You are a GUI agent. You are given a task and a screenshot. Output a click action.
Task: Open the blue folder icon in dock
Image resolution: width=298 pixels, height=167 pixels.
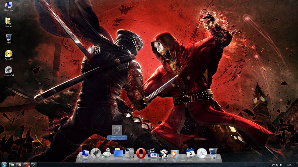point(118,153)
